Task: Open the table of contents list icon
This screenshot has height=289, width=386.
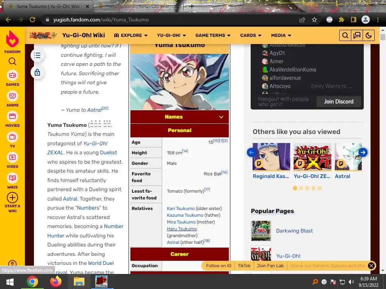Action: point(37,55)
